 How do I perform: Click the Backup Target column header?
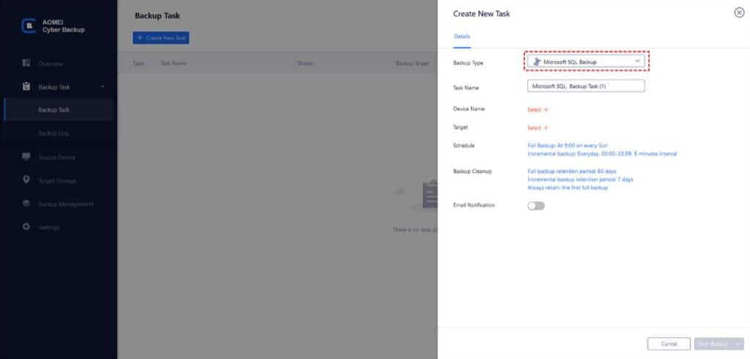tap(412, 63)
